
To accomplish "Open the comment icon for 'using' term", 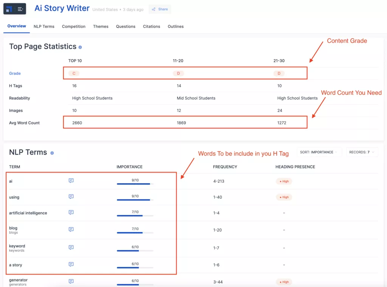I will (x=71, y=197).
